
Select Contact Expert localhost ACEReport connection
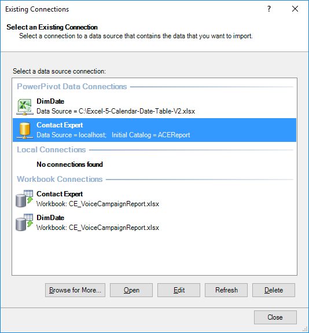[154, 130]
